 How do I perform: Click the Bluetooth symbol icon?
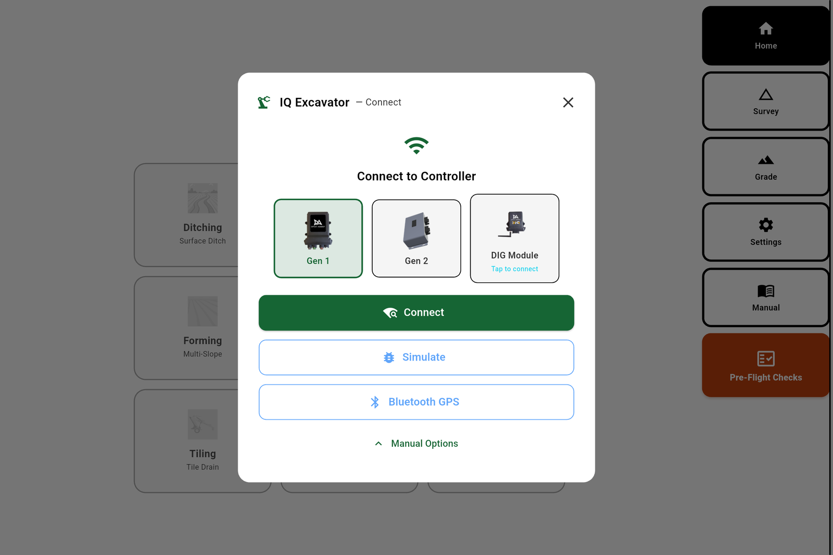pos(375,402)
